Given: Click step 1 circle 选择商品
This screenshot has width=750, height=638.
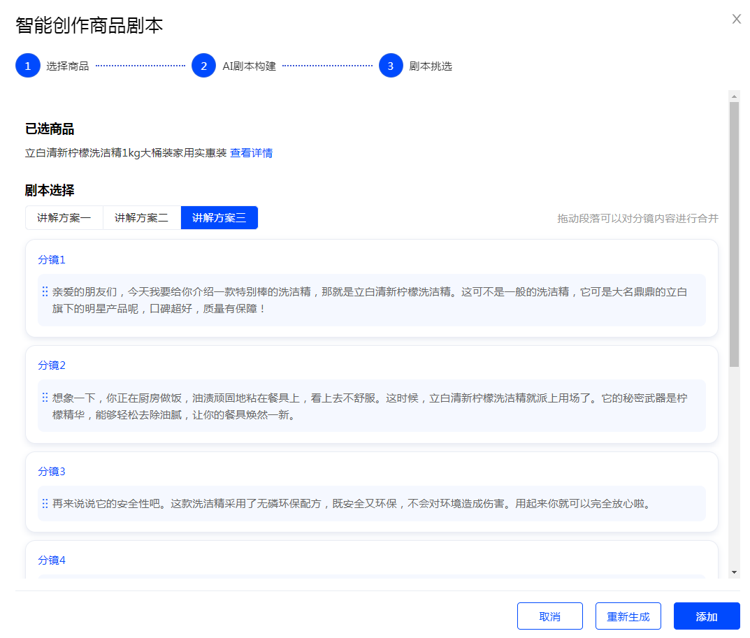Looking at the screenshot, I should (27, 66).
